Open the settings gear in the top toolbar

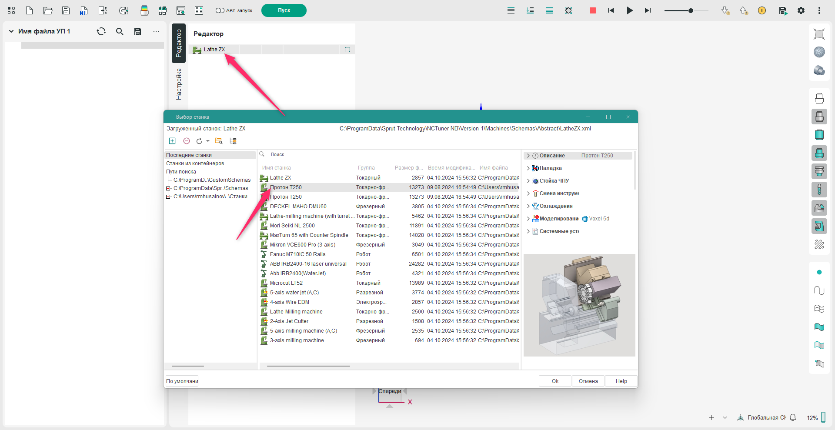coord(801,10)
